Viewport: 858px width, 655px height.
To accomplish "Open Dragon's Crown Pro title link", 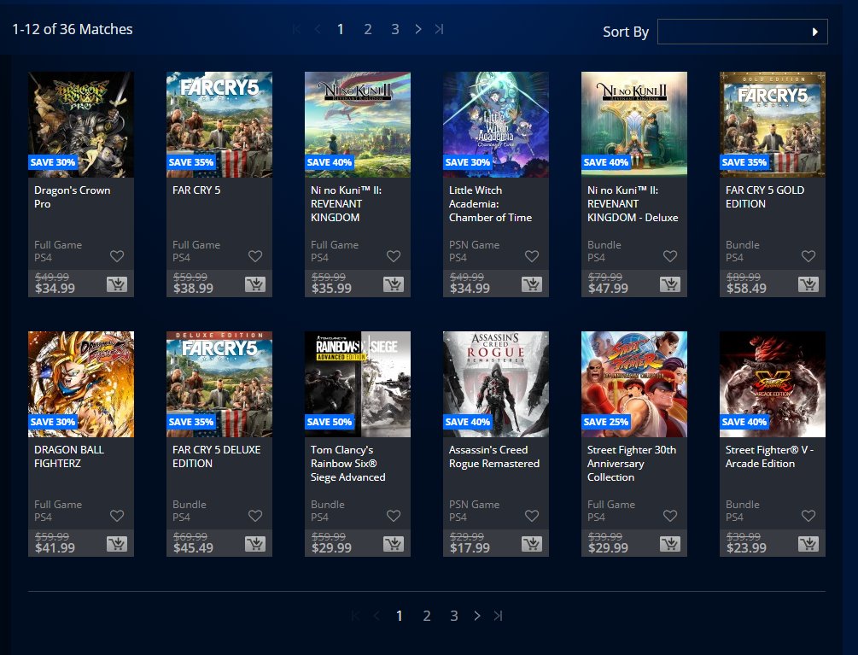I will [73, 197].
